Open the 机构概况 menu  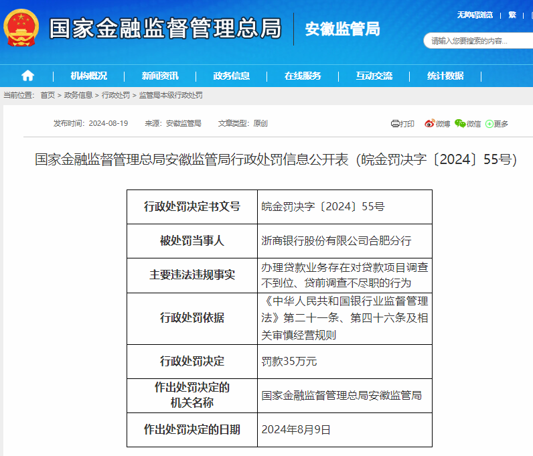pos(88,76)
